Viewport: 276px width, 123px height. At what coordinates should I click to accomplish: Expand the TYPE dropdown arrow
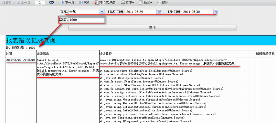point(102,12)
